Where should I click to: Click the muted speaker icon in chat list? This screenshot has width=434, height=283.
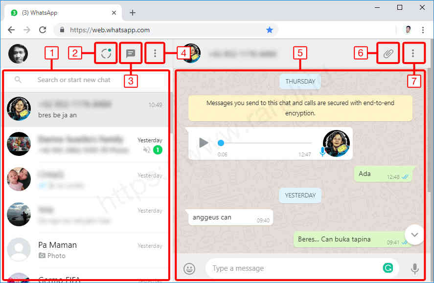[147, 150]
